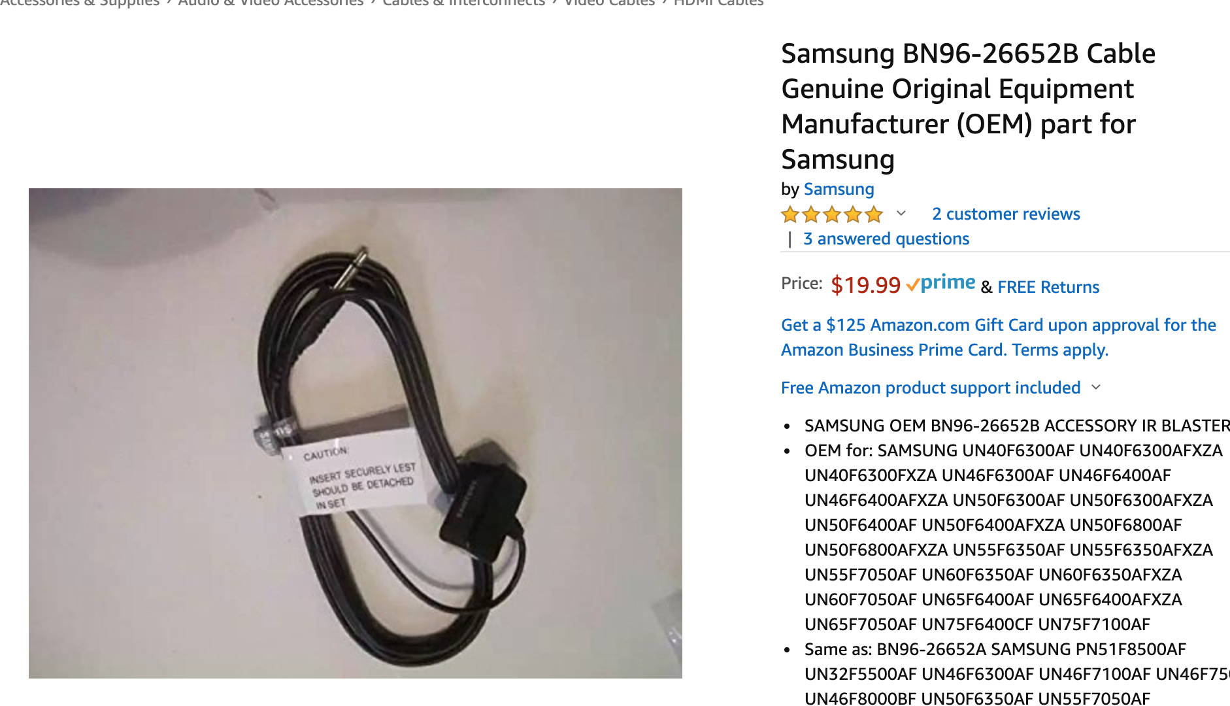Click the five-star rating icons
Image resolution: width=1230 pixels, height=706 pixels.
(x=832, y=214)
